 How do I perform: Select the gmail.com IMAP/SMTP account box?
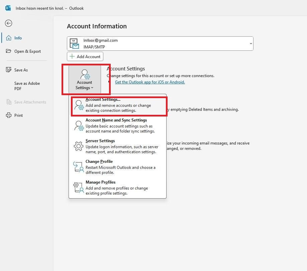160,44
